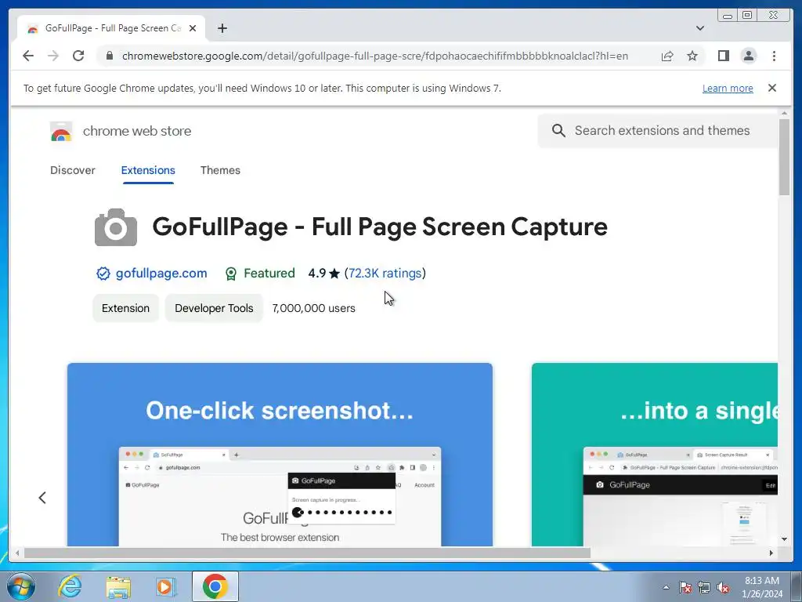Click the horizontal scrollbar thumb

tap(307, 553)
